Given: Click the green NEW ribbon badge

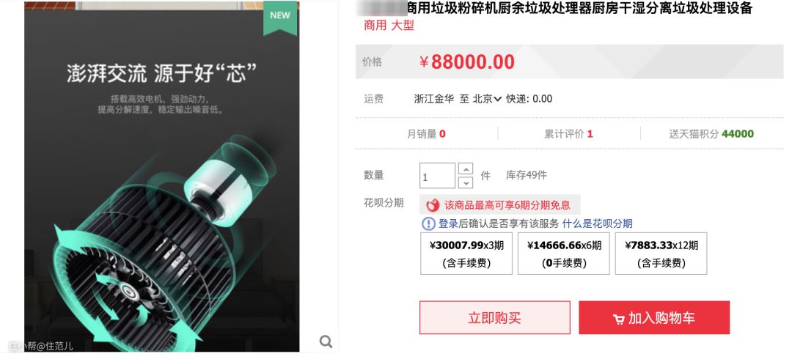Looking at the screenshot, I should click(280, 18).
